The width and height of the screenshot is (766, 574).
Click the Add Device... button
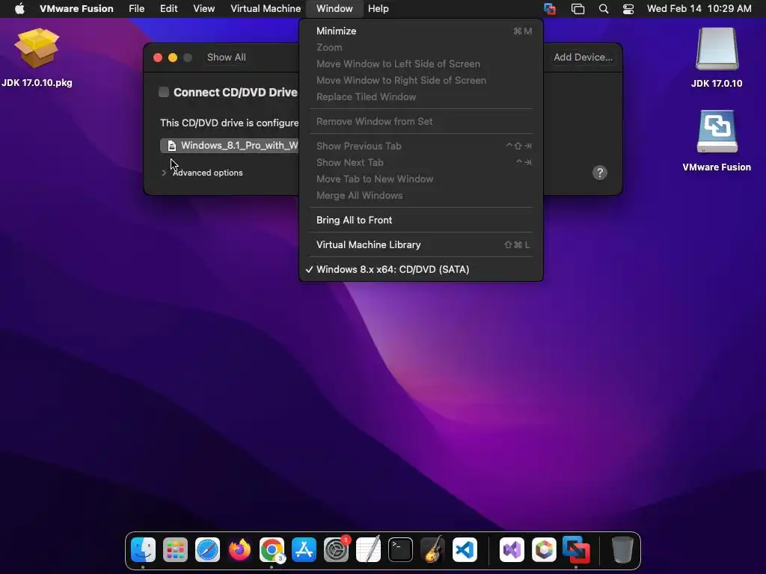[x=583, y=57]
